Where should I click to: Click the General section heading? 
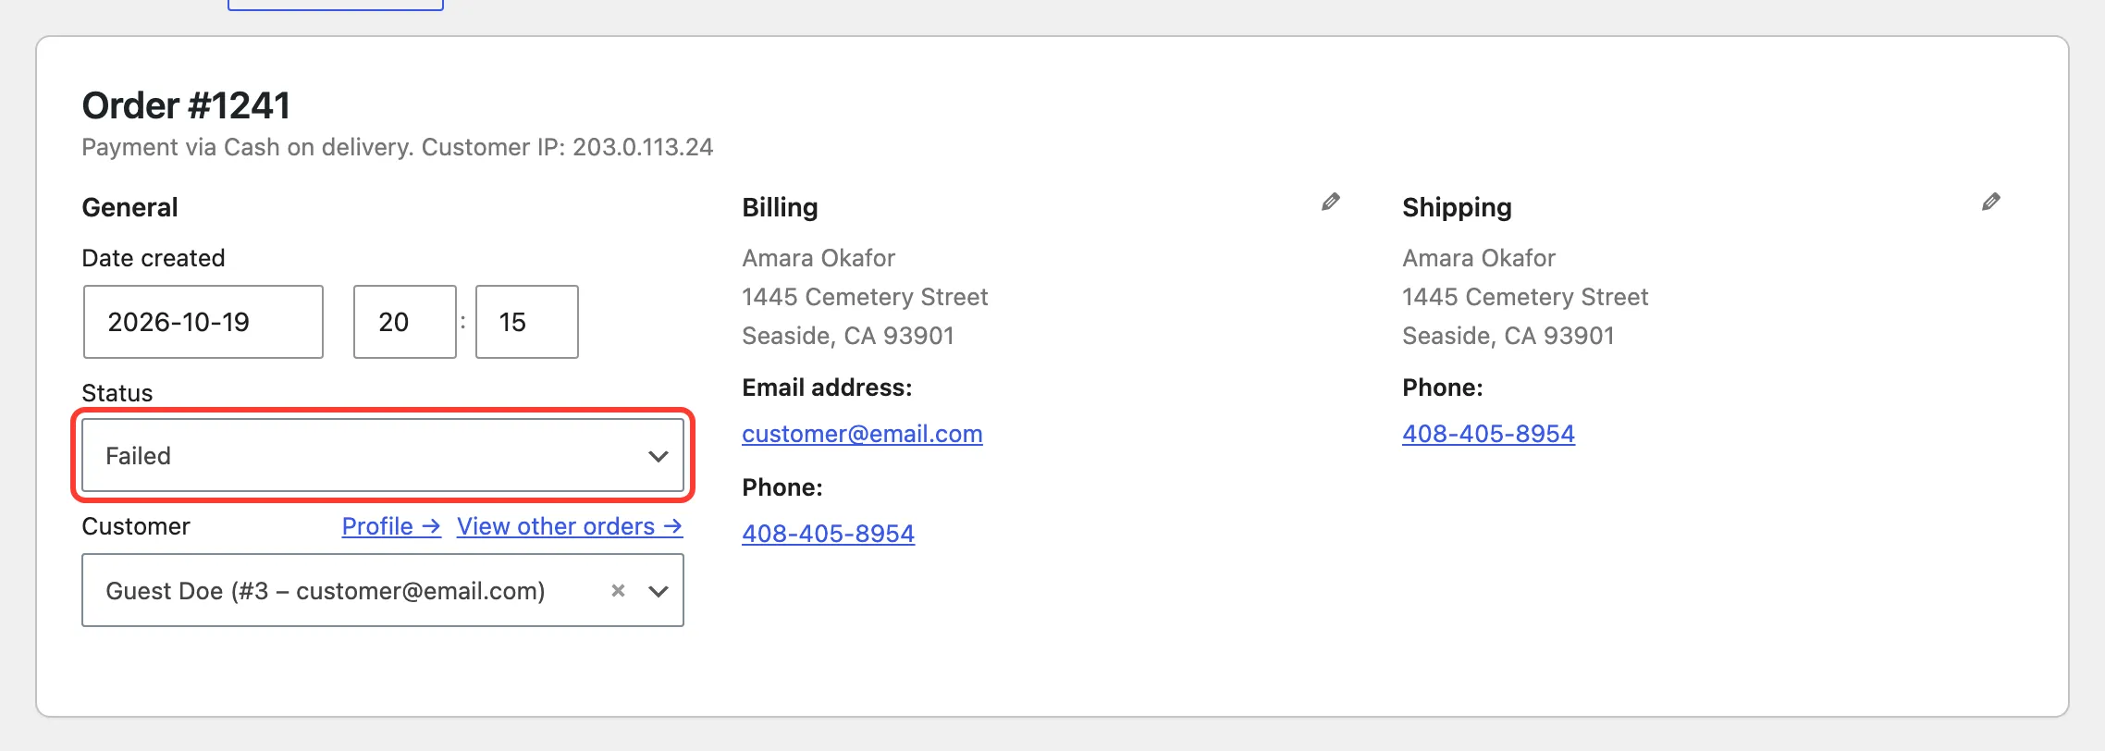coord(129,207)
